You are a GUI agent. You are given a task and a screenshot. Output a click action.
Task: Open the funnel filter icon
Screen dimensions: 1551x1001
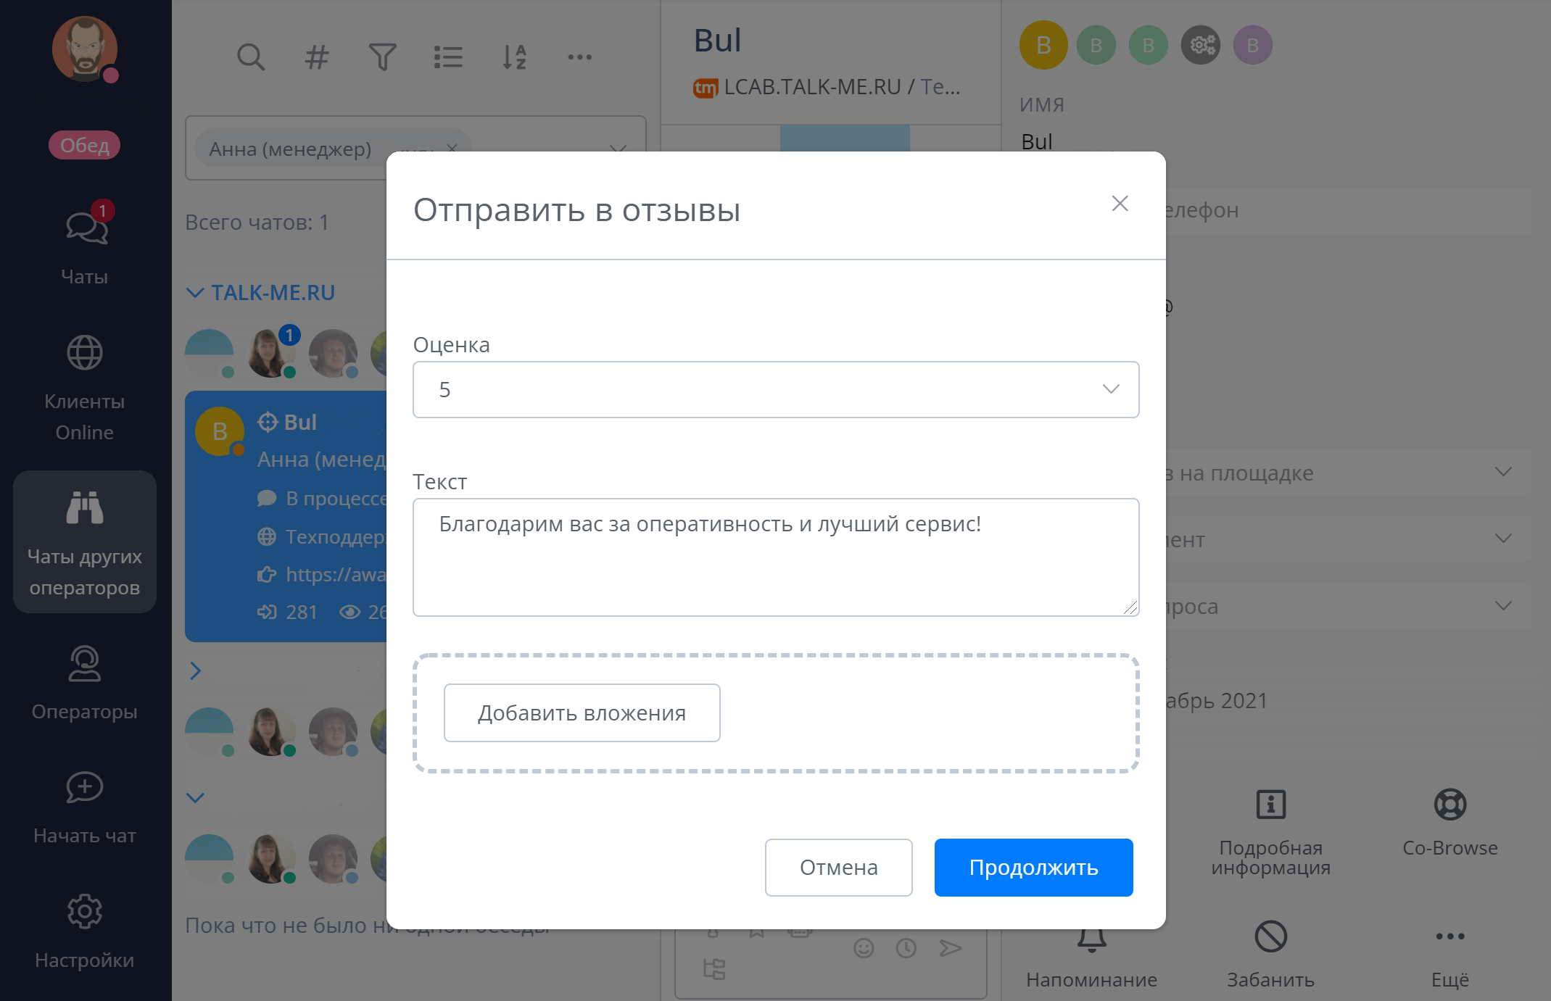pyautogui.click(x=382, y=57)
